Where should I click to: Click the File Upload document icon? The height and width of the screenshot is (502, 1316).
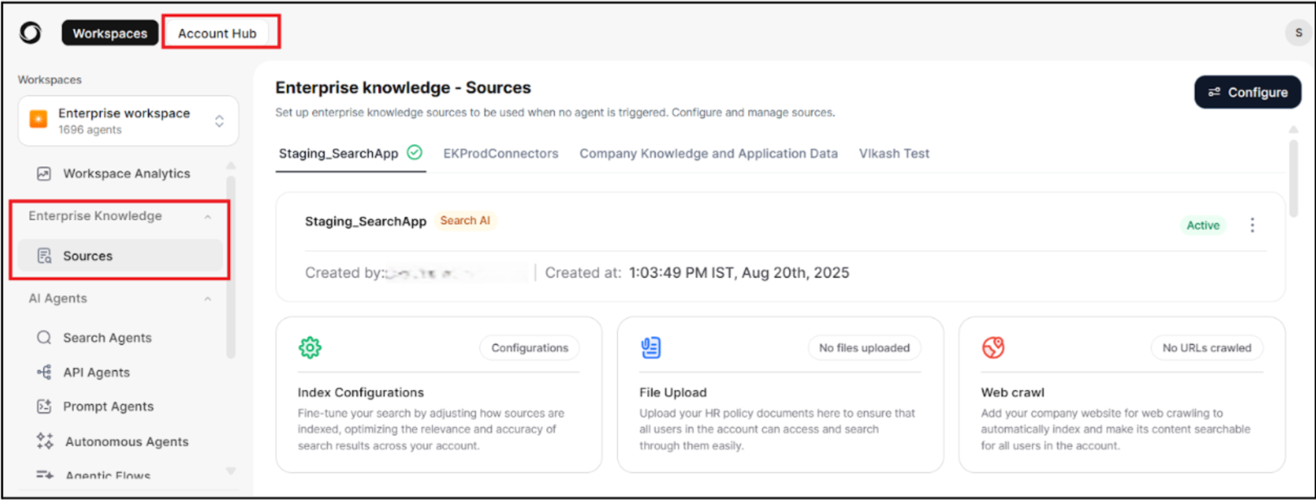pyautogui.click(x=650, y=348)
